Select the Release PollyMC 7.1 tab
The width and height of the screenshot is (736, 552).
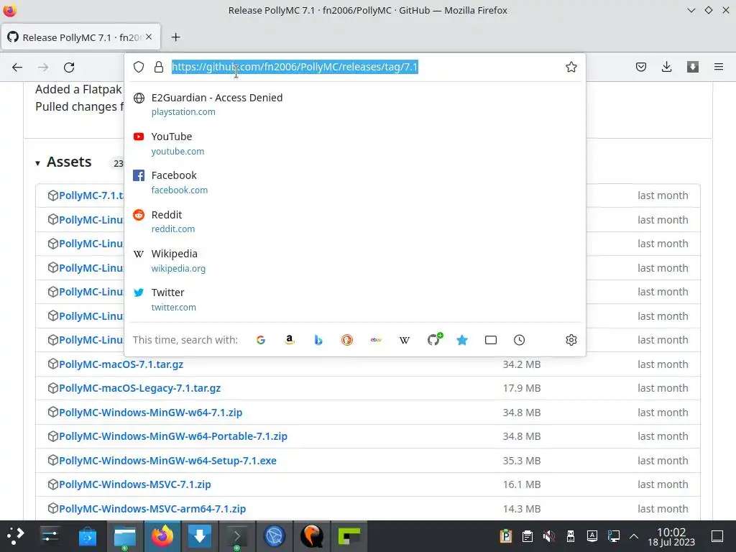point(80,37)
